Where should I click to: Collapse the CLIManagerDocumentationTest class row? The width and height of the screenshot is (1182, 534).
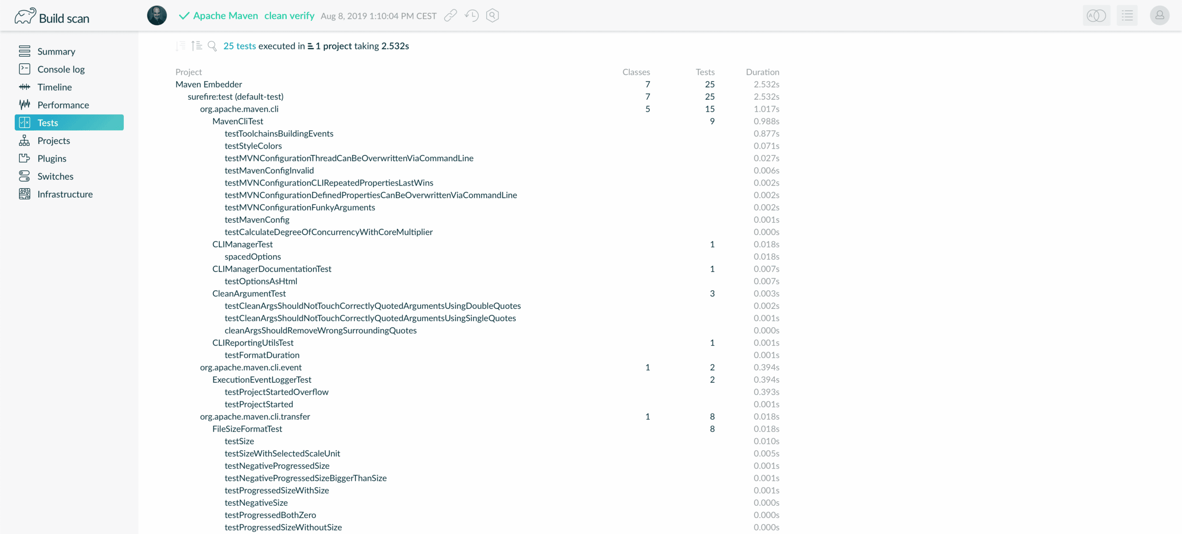tap(272, 269)
